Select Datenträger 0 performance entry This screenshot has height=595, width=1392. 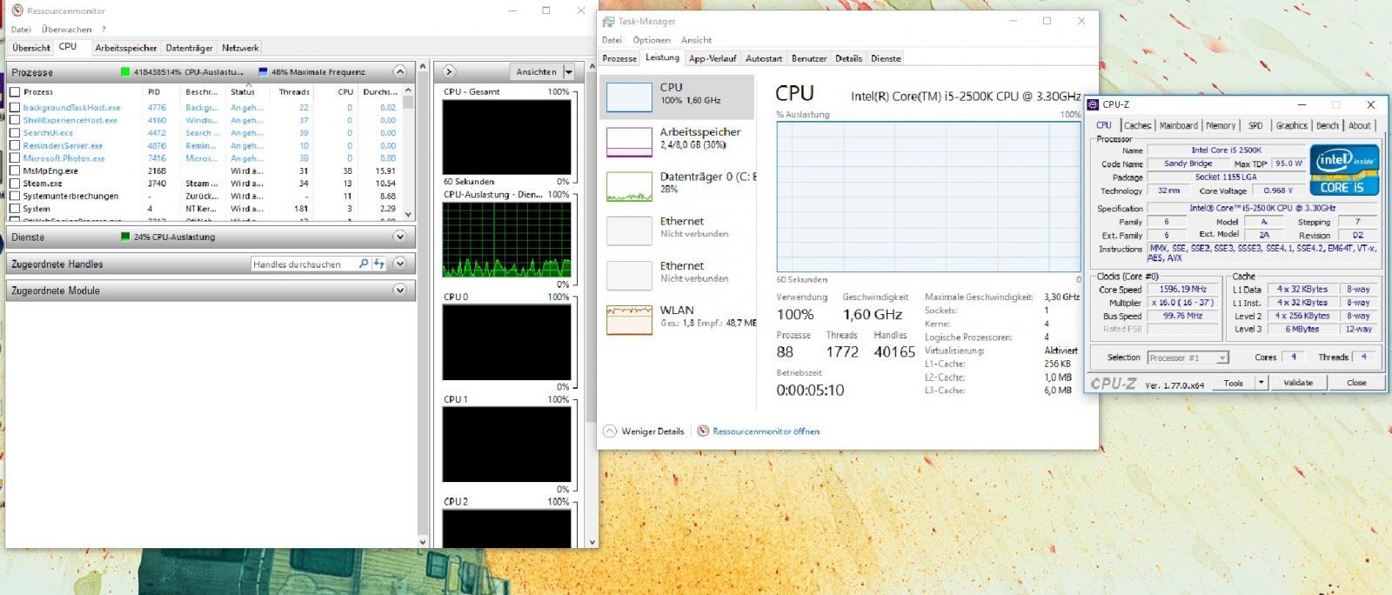click(677, 184)
